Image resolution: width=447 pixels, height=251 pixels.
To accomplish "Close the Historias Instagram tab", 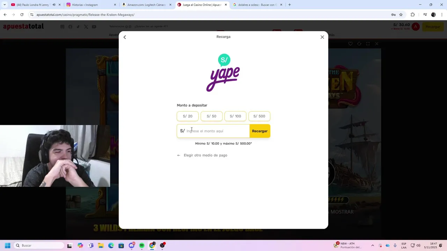I will 115,5.
